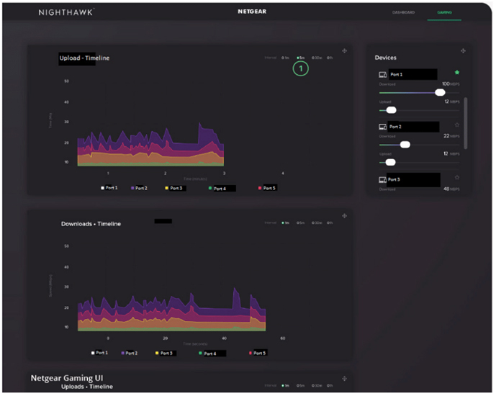
Task: Open the Gaming tab
Action: 444,12
